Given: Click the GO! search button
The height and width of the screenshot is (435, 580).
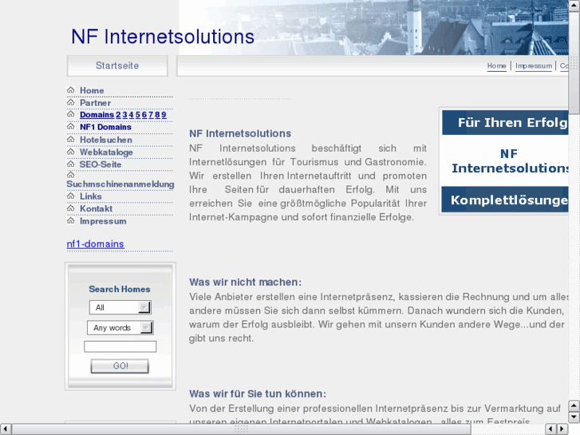Looking at the screenshot, I should tap(120, 366).
